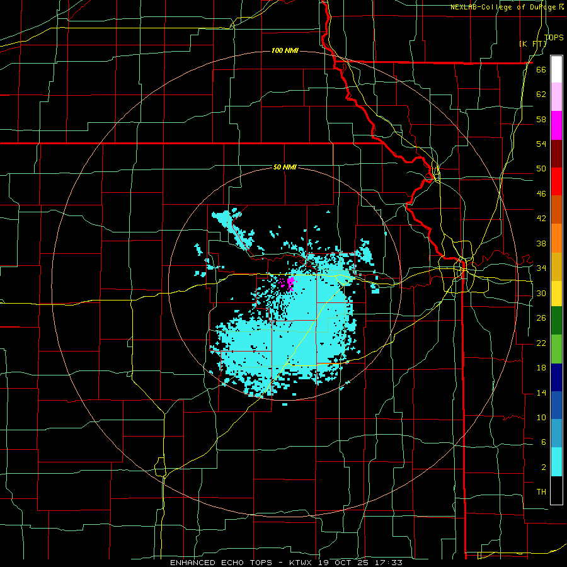
Task: Click the legend value '10'
Action: tap(541, 418)
